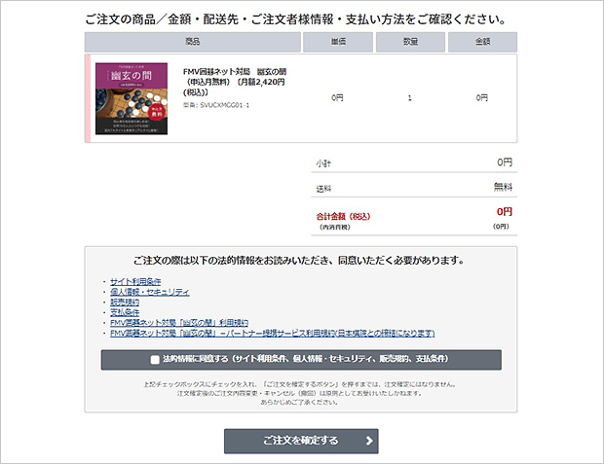Click the 商品 column header
This screenshot has width=604, height=464.
coord(193,42)
